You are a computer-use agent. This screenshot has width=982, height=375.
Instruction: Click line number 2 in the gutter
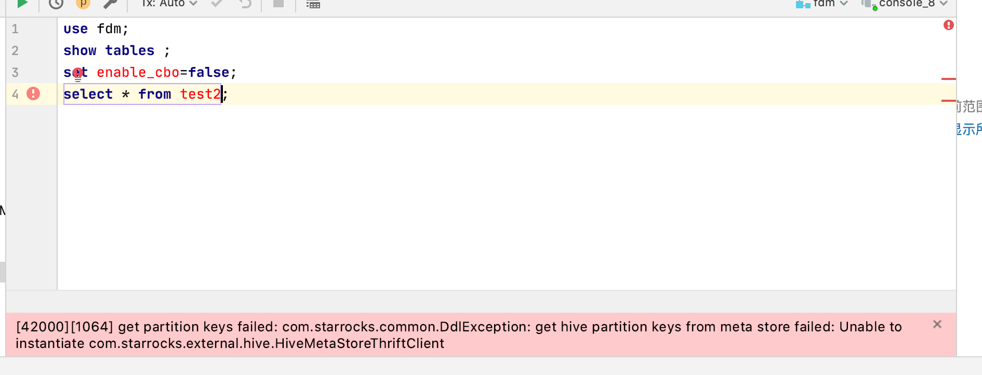click(x=15, y=50)
